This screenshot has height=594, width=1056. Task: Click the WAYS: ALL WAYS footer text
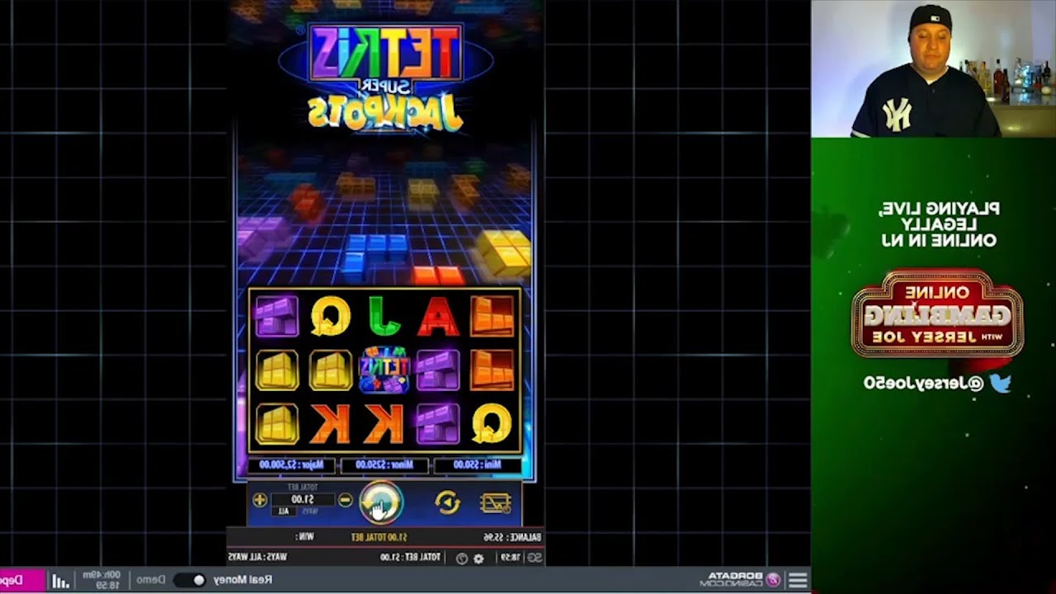(257, 558)
